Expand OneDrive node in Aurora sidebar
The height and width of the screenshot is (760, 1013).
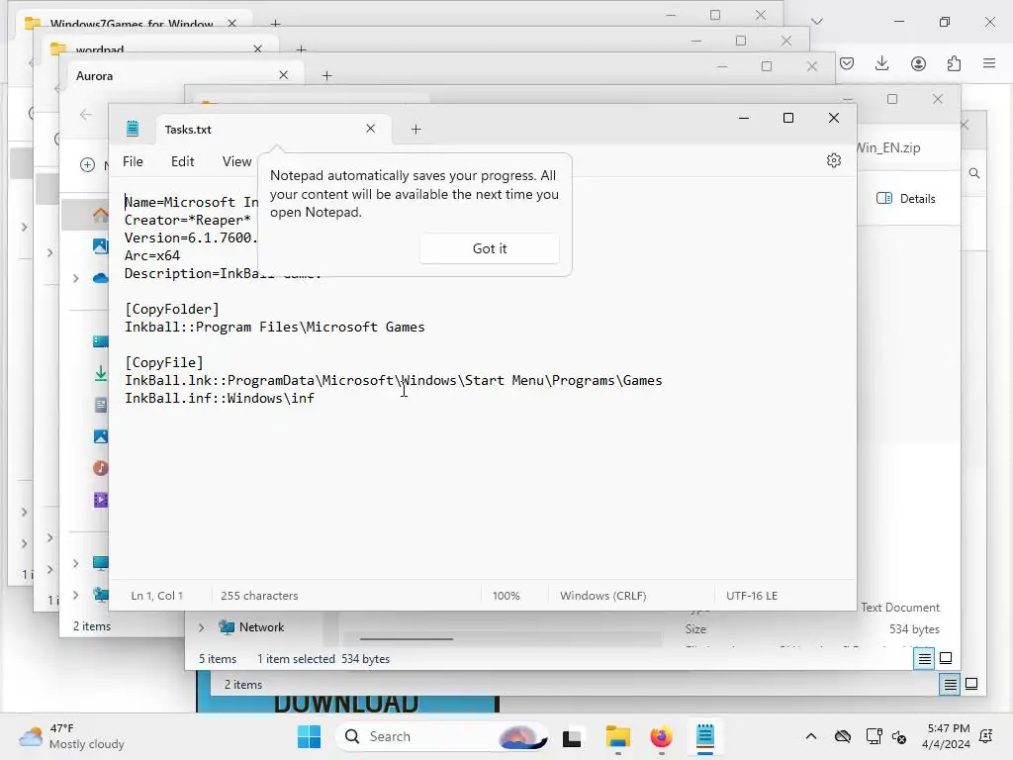pyautogui.click(x=75, y=278)
